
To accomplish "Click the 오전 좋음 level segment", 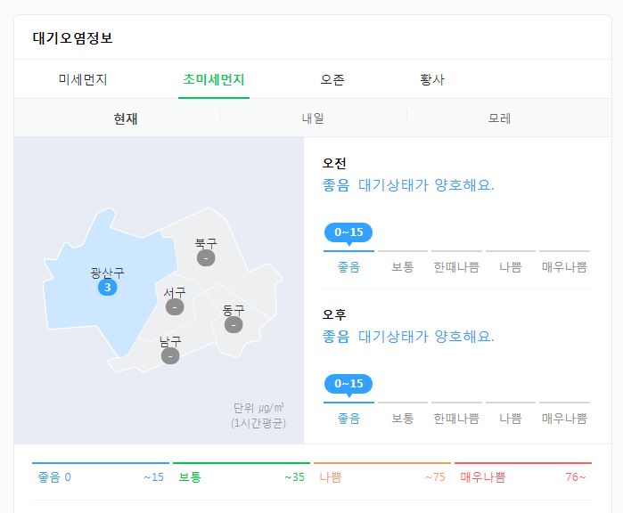I will 348,263.
